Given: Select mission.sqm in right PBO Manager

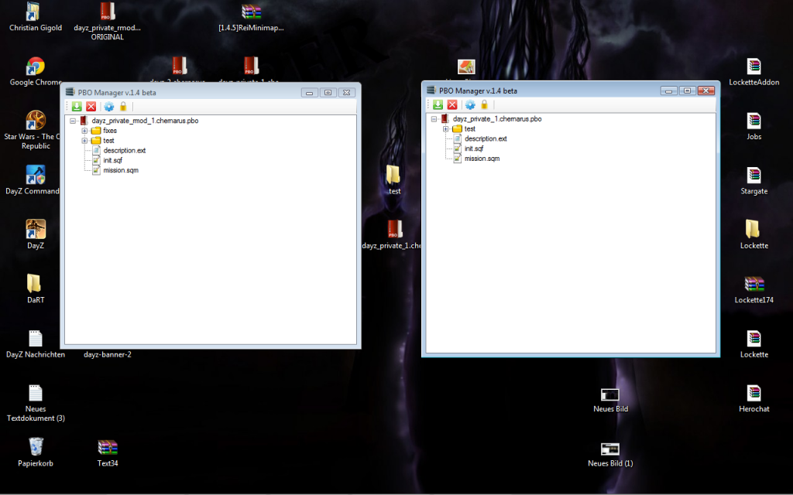Looking at the screenshot, I should pos(482,159).
